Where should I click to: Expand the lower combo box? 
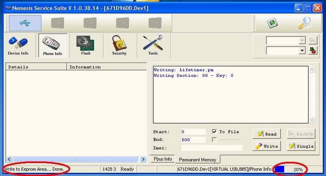point(302,50)
